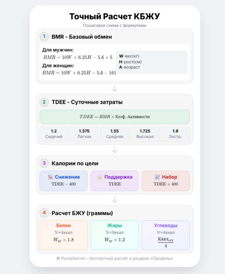Screen dimensions: 225x274
Task: Click the rising chart icon beside Набор
Action: click(157, 177)
